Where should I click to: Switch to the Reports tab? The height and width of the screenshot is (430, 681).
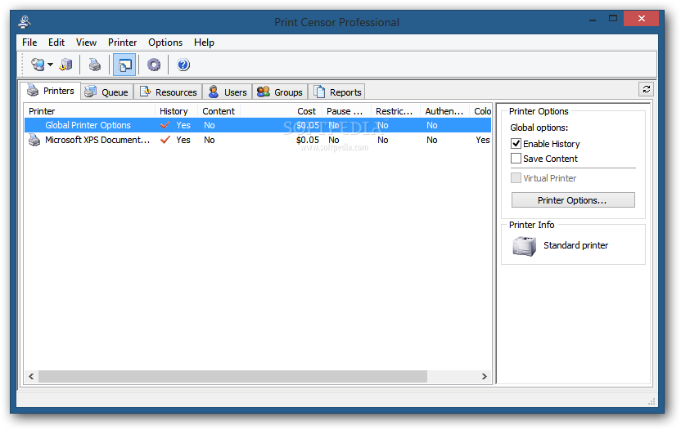click(x=337, y=92)
